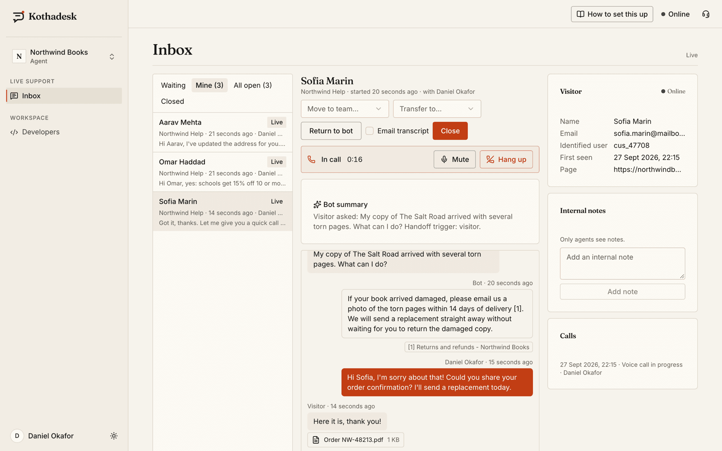Click the book icon in How to set this up
Screen dimensions: 722x451
click(x=581, y=14)
